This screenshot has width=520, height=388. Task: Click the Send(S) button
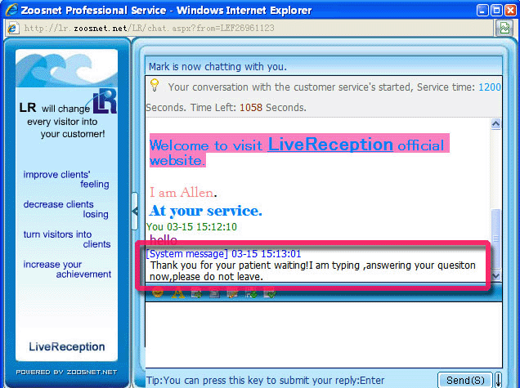[x=465, y=380]
